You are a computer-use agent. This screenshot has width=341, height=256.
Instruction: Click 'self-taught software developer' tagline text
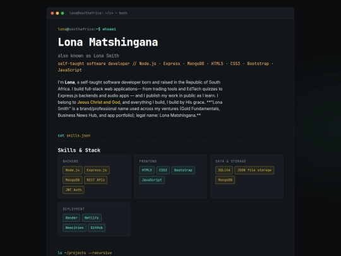tap(93, 64)
